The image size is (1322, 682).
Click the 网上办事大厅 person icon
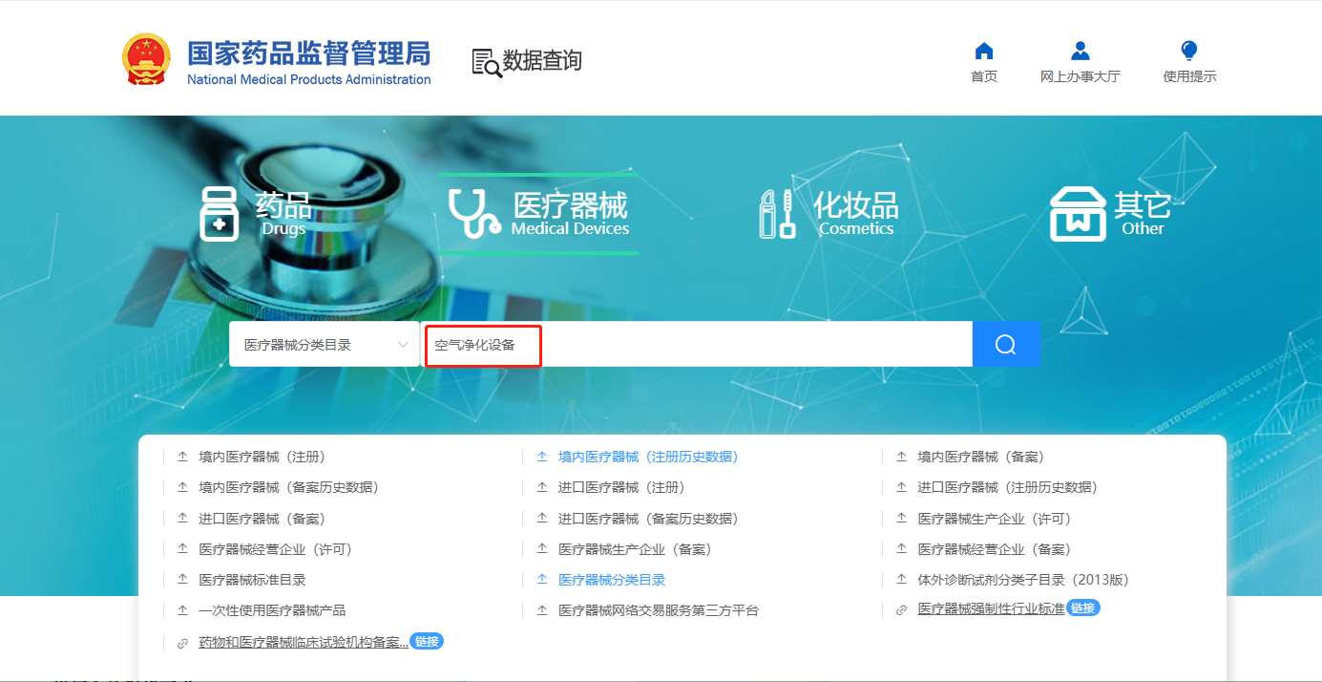click(x=1080, y=51)
